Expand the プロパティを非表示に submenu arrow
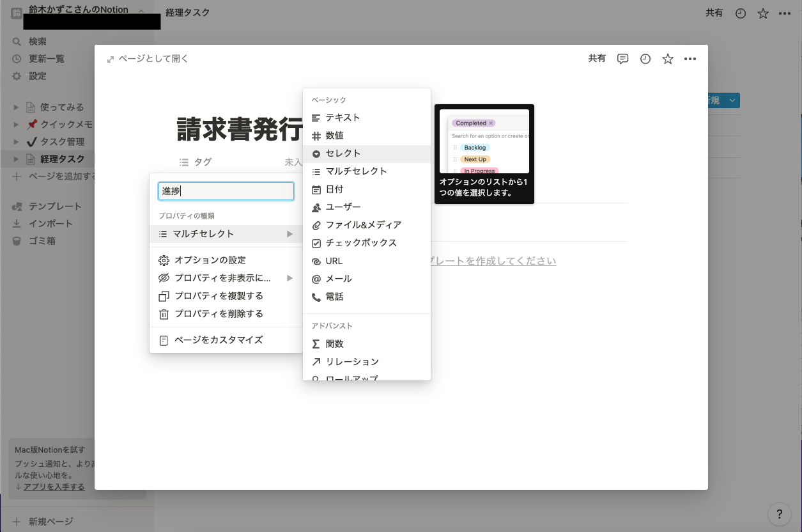 point(290,278)
